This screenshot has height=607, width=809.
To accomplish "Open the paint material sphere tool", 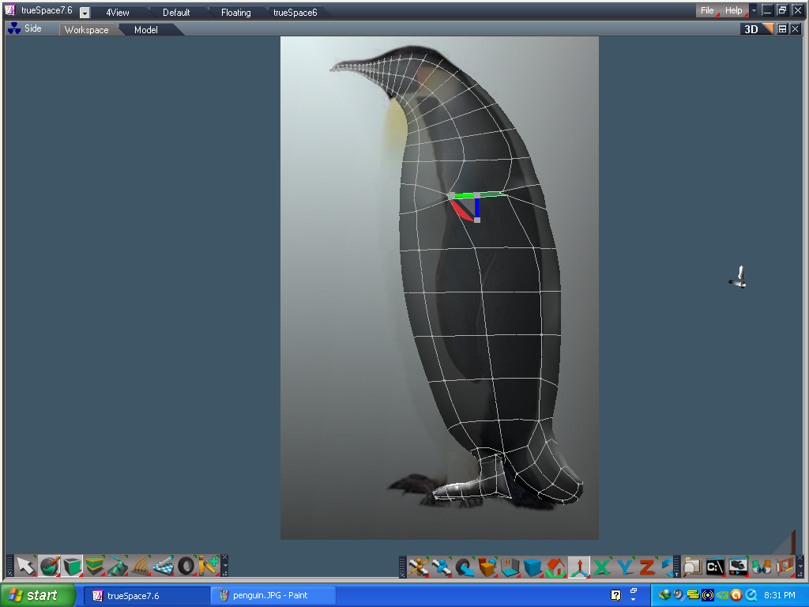I will tap(47, 565).
